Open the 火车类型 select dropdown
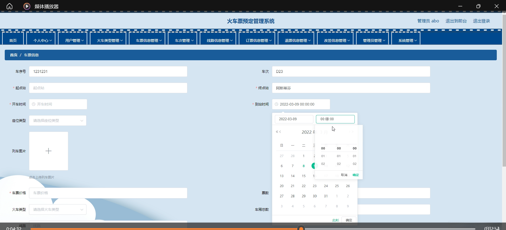The width and height of the screenshot is (506, 230). [x=58, y=209]
